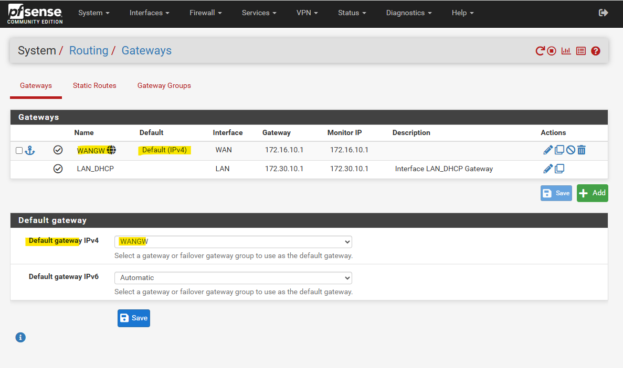
Task: Open the Diagnostics menu
Action: click(x=408, y=13)
